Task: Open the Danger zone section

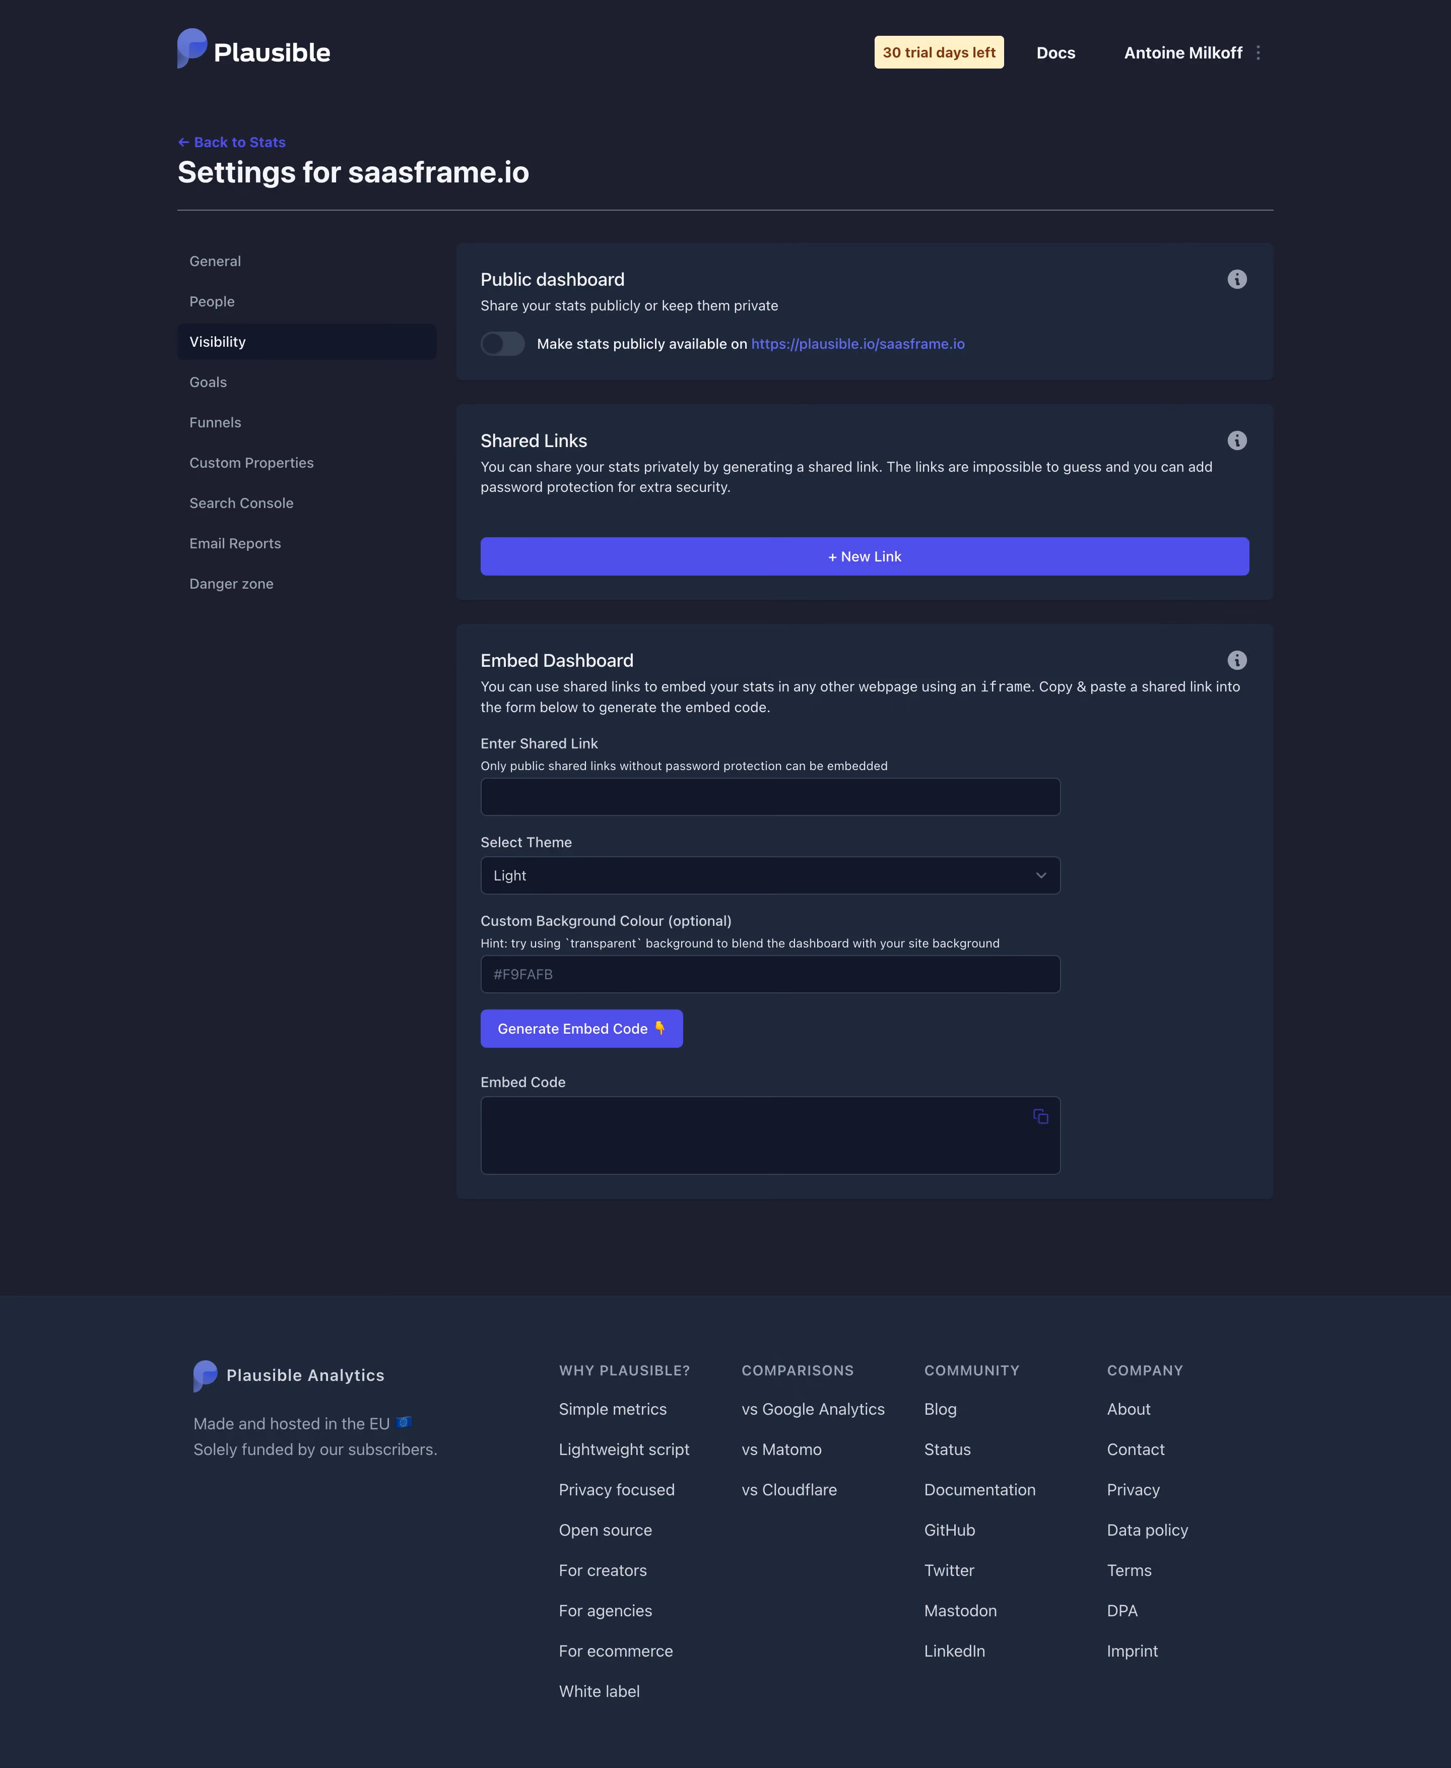Action: [x=307, y=584]
